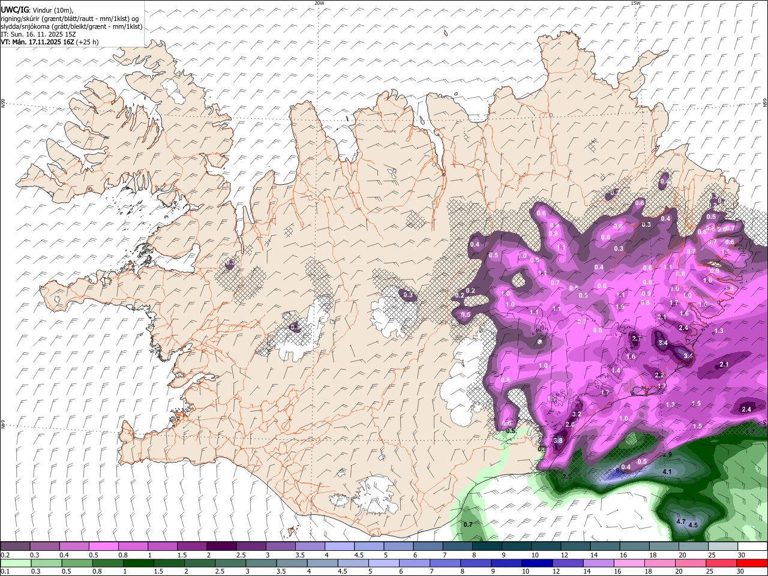This screenshot has height=576, width=768.
Task: Click the "2.6" snowfall value on map
Action: (570, 424)
